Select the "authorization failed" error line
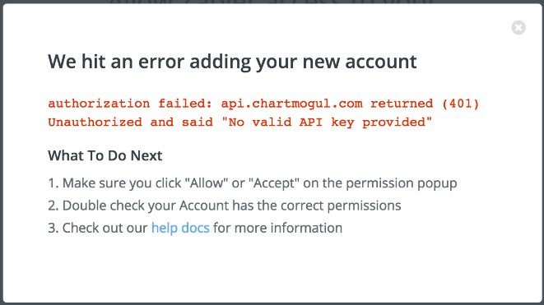Screen dimensions: 544x305 click(x=263, y=104)
